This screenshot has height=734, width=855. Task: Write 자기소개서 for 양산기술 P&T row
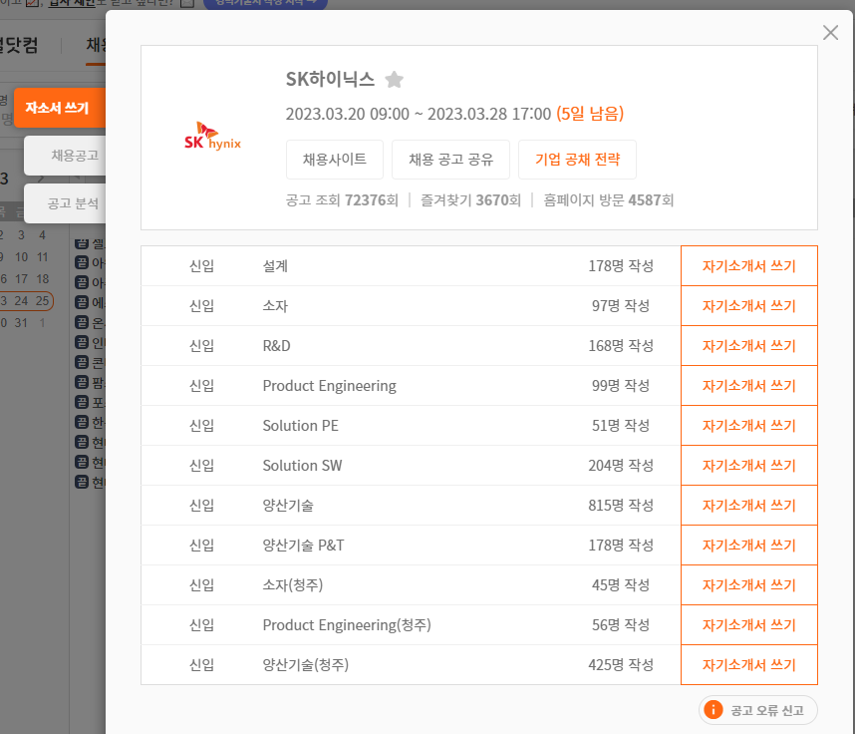pos(749,545)
